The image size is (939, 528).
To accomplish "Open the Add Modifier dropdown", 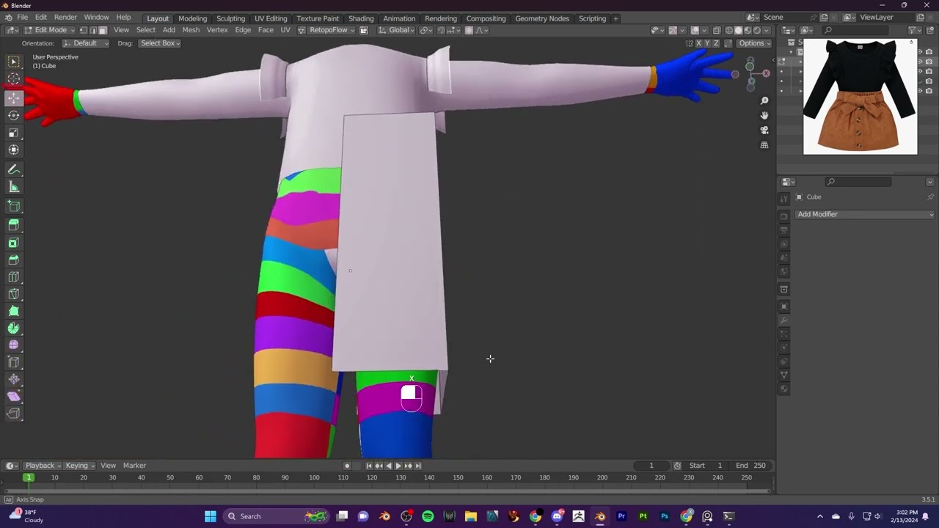I will coord(865,214).
